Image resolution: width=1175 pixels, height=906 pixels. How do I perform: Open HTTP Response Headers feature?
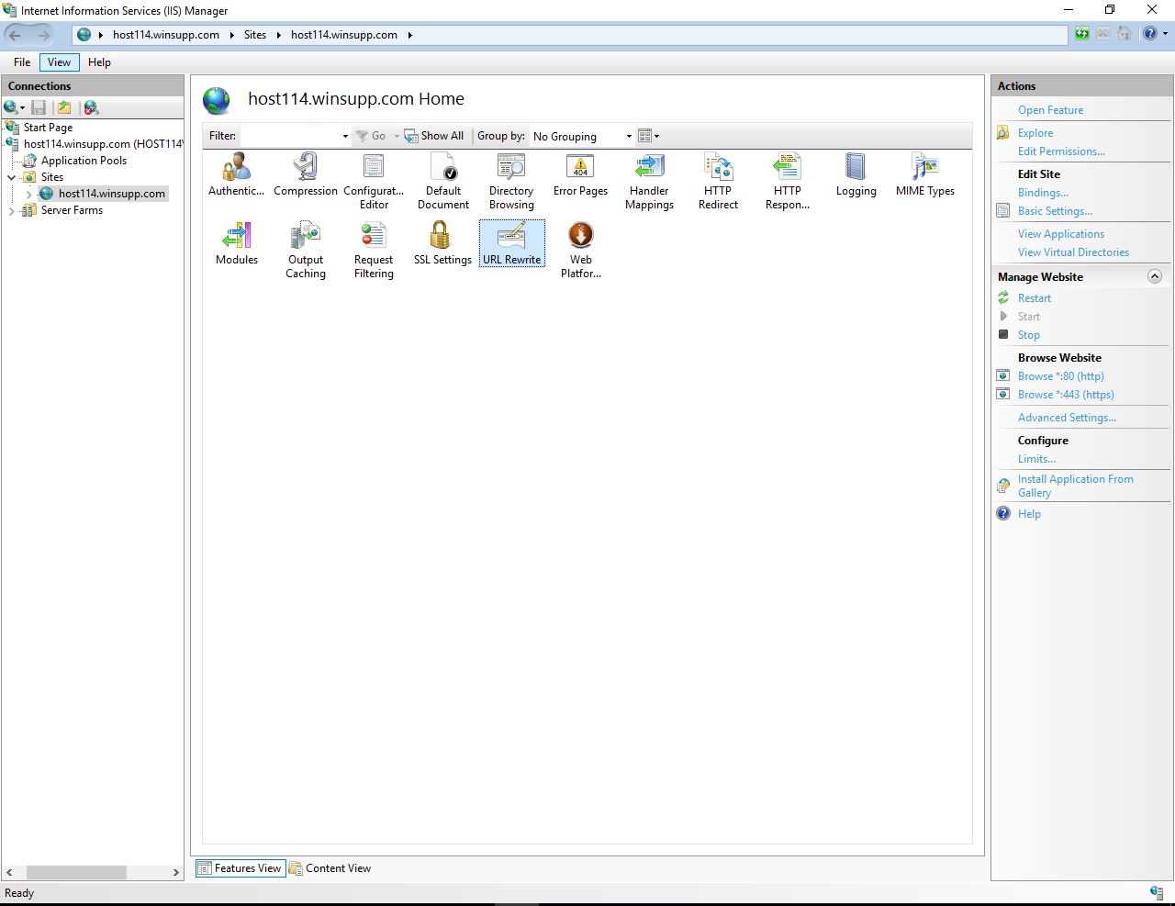pyautogui.click(x=788, y=181)
